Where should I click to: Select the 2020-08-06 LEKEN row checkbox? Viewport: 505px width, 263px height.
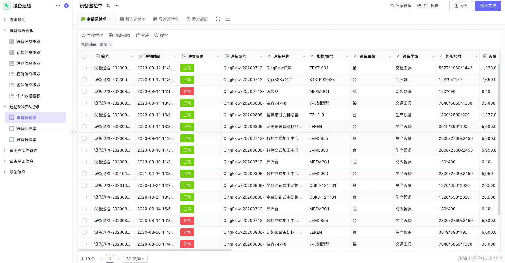[x=84, y=232]
